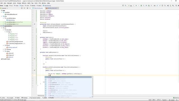Collapse the manifests folder
This screenshot has height=101, width=179.
(2, 12)
